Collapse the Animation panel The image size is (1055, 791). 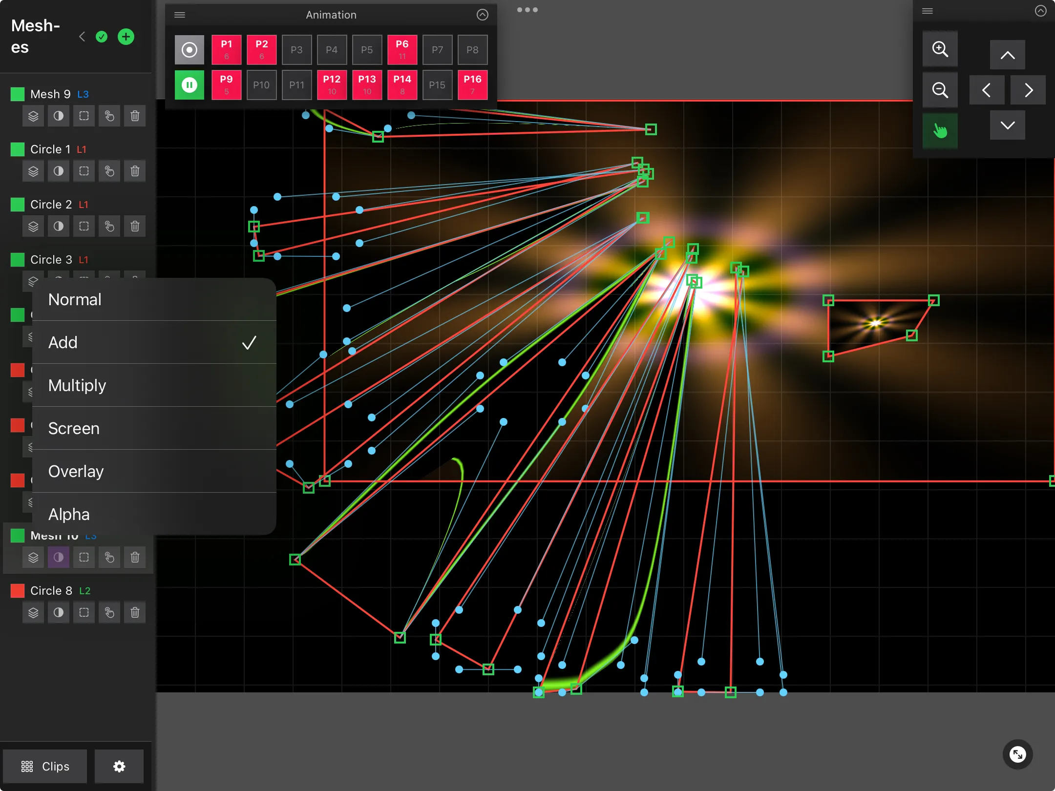pyautogui.click(x=483, y=15)
